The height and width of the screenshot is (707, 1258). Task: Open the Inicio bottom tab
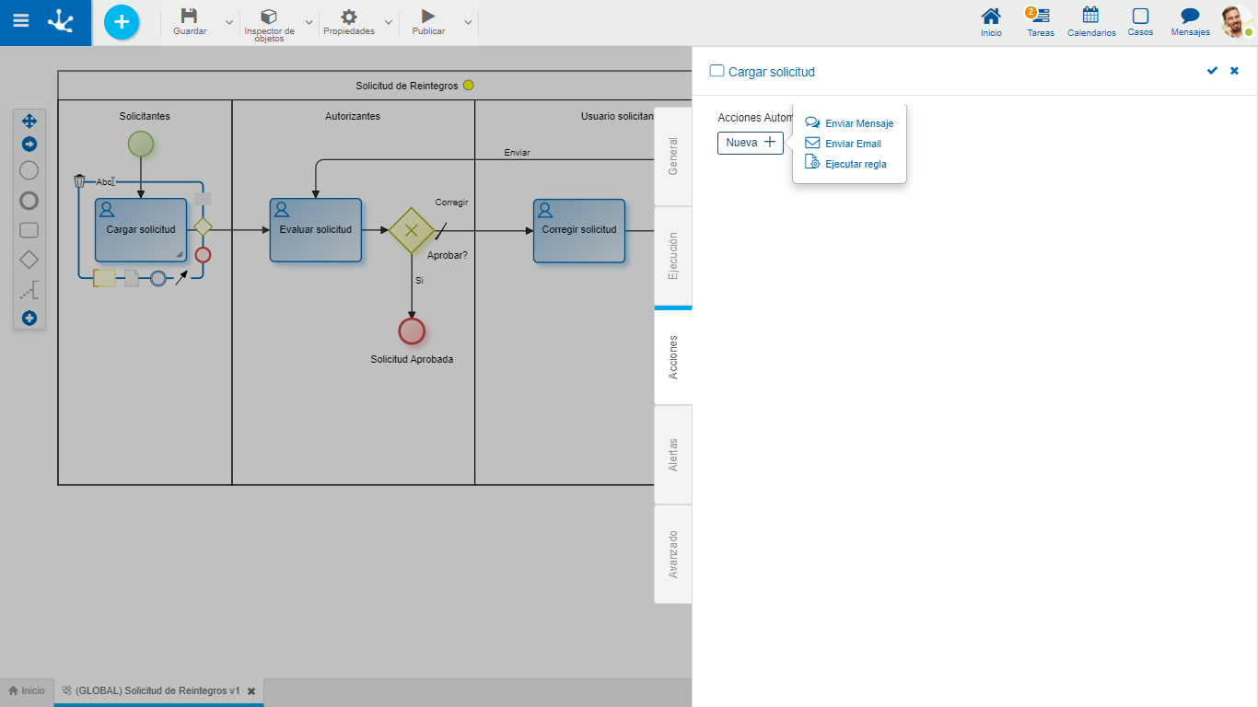point(27,690)
